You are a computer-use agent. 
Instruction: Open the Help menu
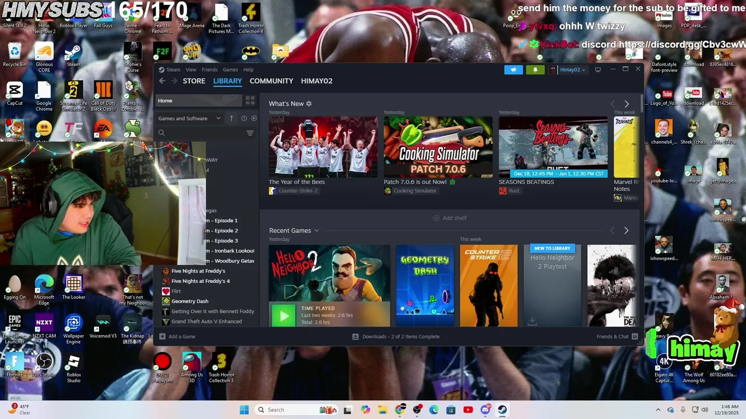[248, 70]
